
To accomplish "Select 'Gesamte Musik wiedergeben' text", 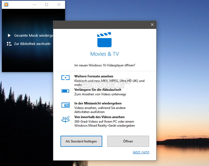I will point(34,35).
